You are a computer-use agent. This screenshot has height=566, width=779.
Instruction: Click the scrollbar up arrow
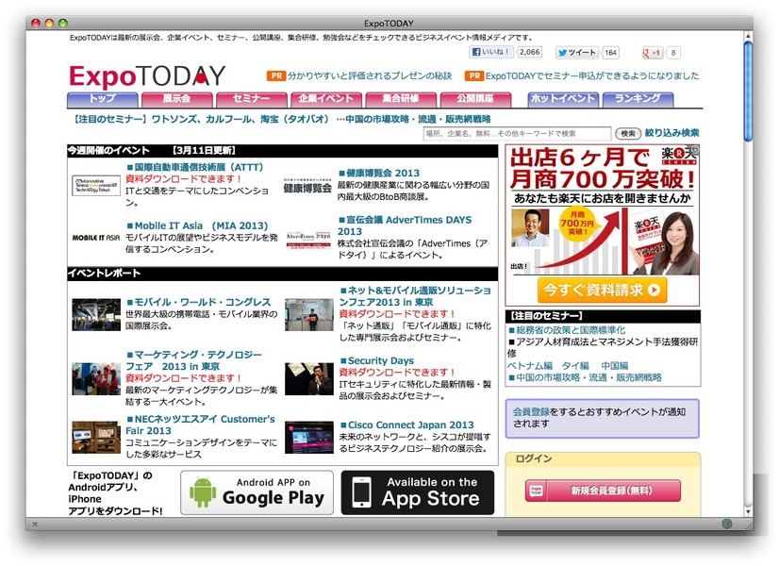(x=748, y=36)
